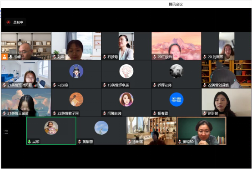Click muted mic icon next to 乔辉老师
This screenshot has width=252, height=169.
coord(155,85)
